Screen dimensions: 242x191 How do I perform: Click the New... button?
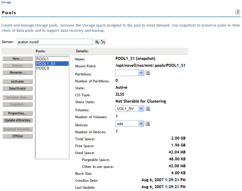[x=18, y=59]
